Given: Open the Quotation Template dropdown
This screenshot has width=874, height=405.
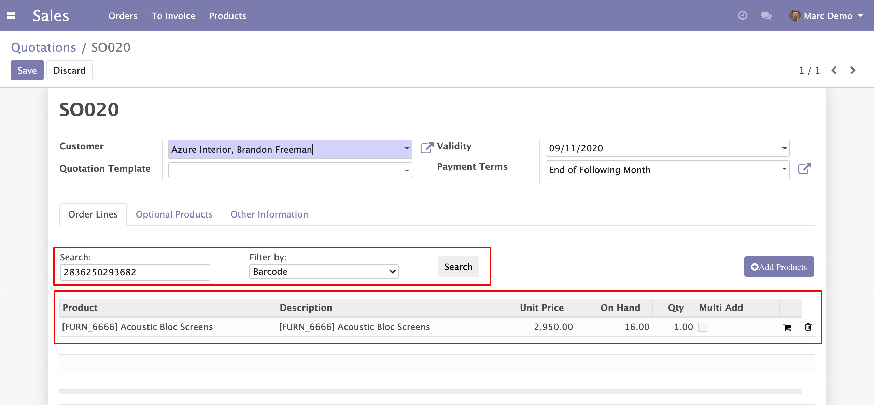Looking at the screenshot, I should click(407, 170).
